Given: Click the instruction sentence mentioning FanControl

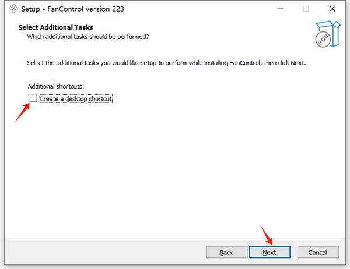Looking at the screenshot, I should pyautogui.click(x=166, y=62).
